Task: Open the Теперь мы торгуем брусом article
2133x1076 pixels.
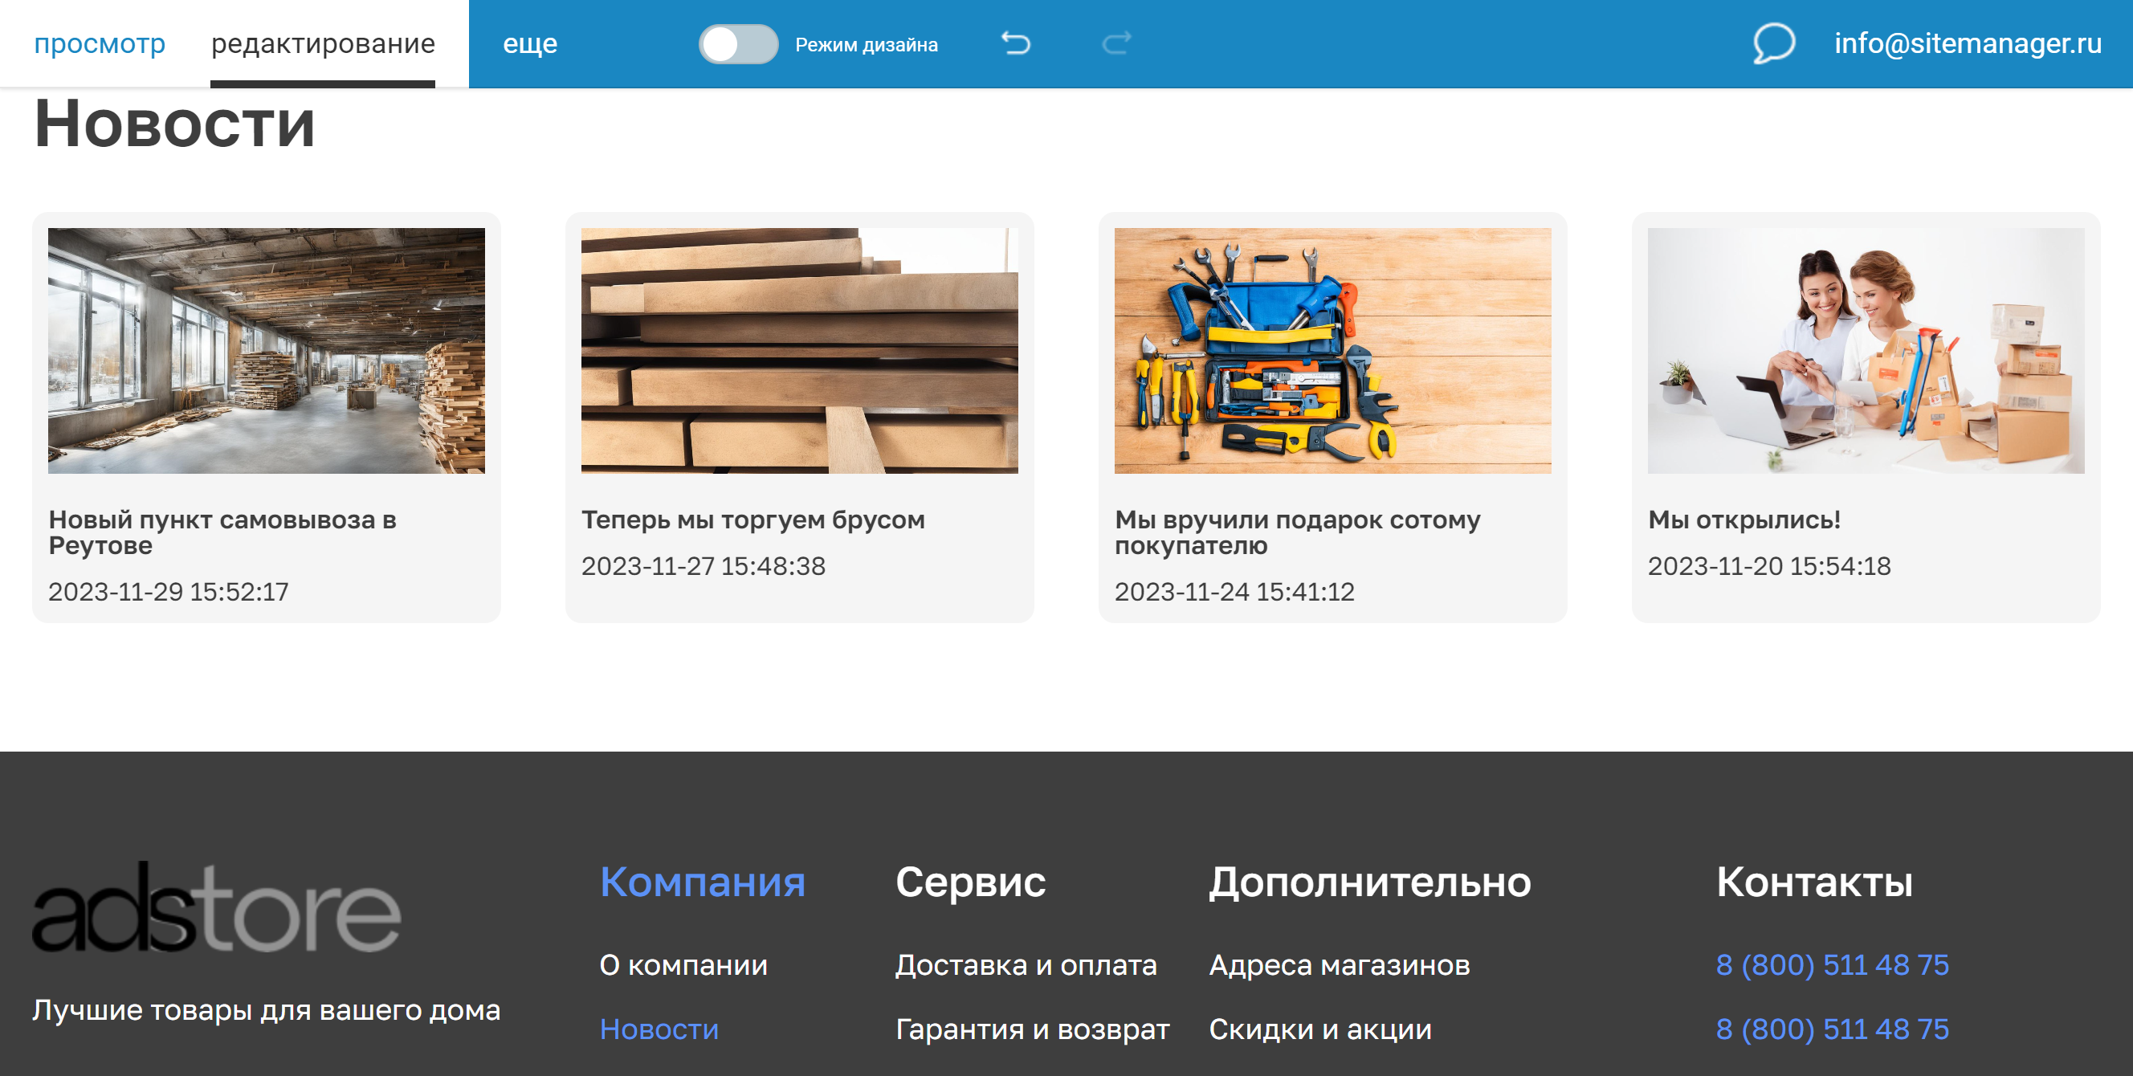Action: coord(753,520)
